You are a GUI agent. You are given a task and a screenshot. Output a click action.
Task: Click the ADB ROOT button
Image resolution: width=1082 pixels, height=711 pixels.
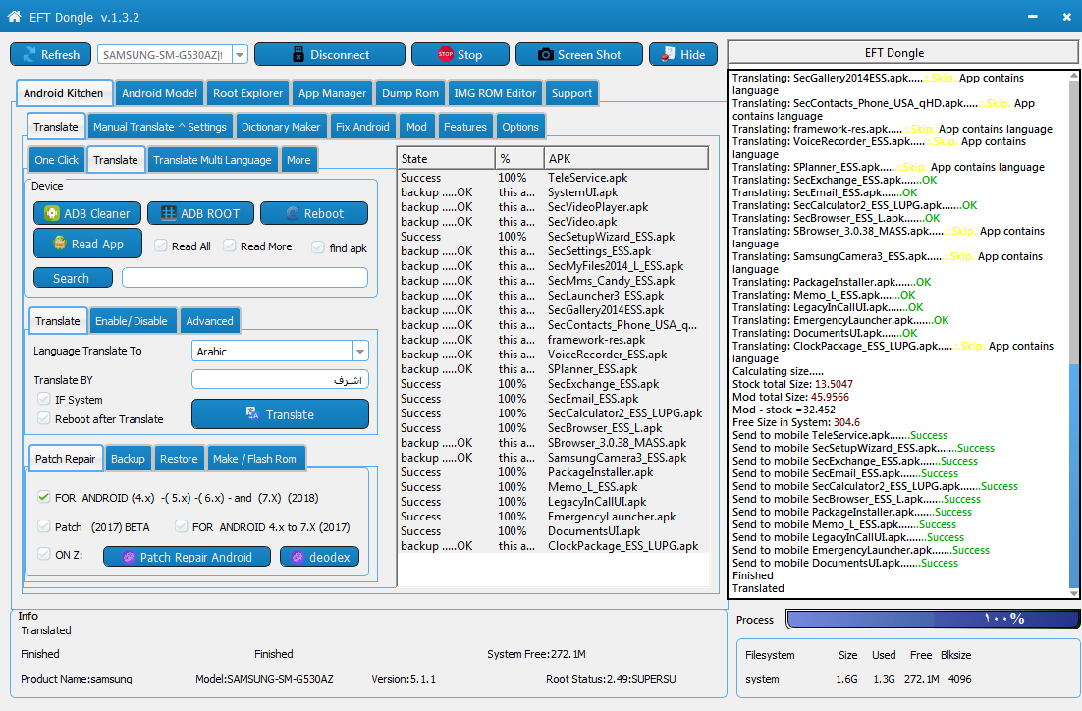click(x=201, y=213)
